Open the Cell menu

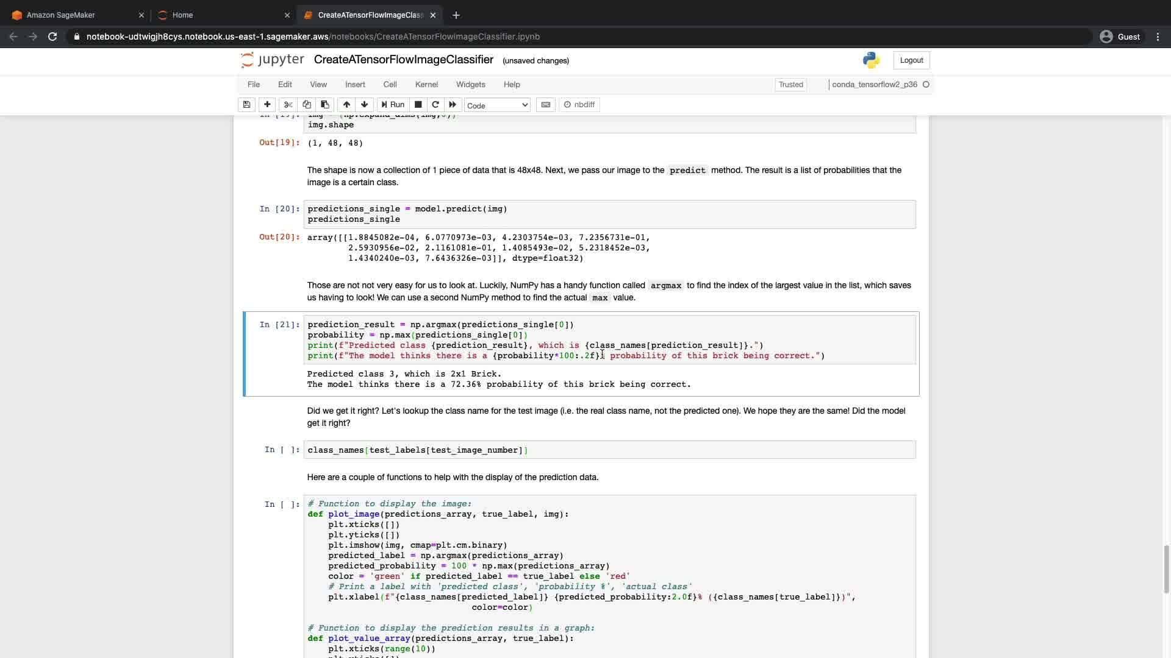tap(390, 85)
